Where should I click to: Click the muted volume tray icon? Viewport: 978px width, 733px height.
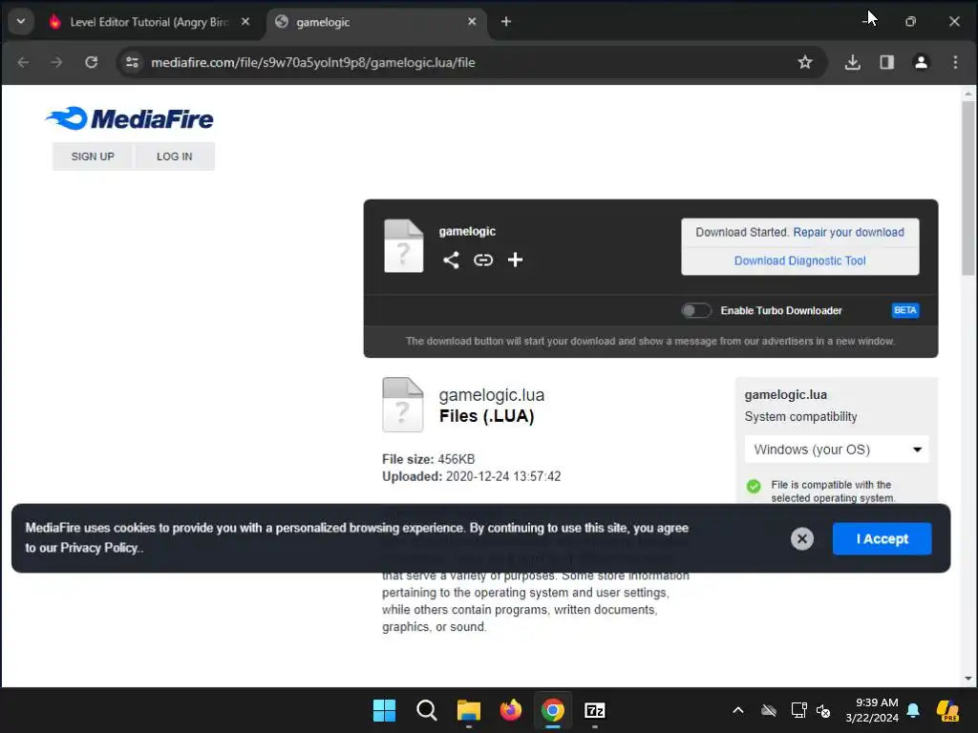click(823, 710)
